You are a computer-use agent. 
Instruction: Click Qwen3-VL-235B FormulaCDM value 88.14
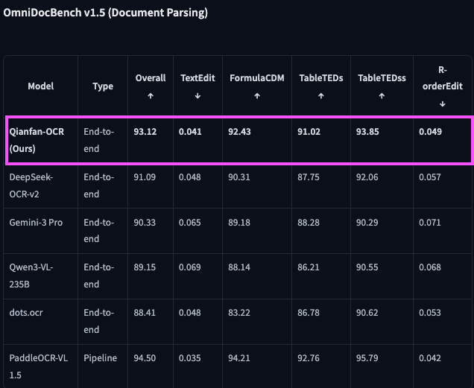[239, 267]
